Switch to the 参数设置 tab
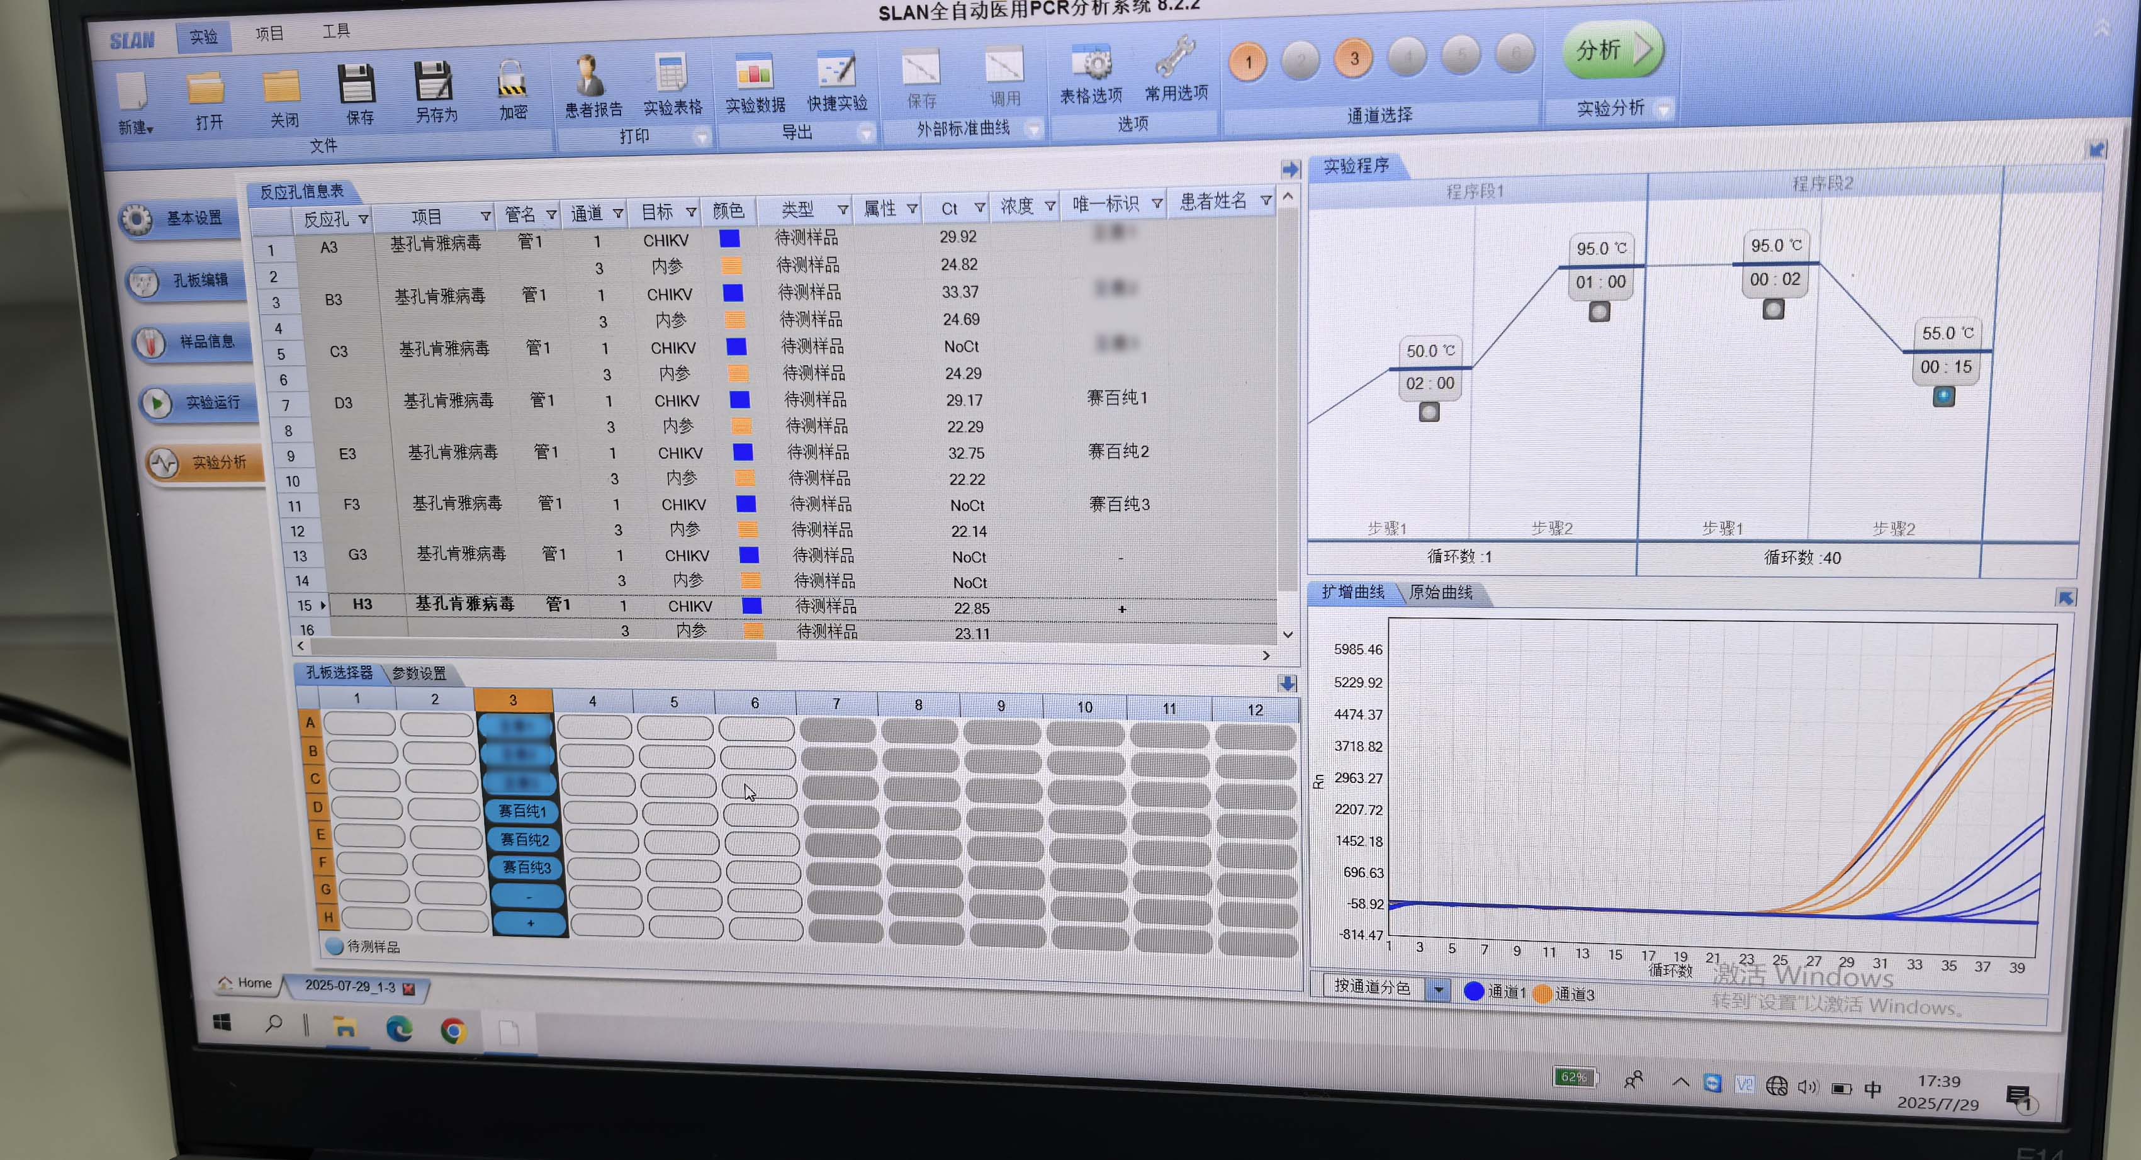The image size is (2141, 1160). [419, 673]
